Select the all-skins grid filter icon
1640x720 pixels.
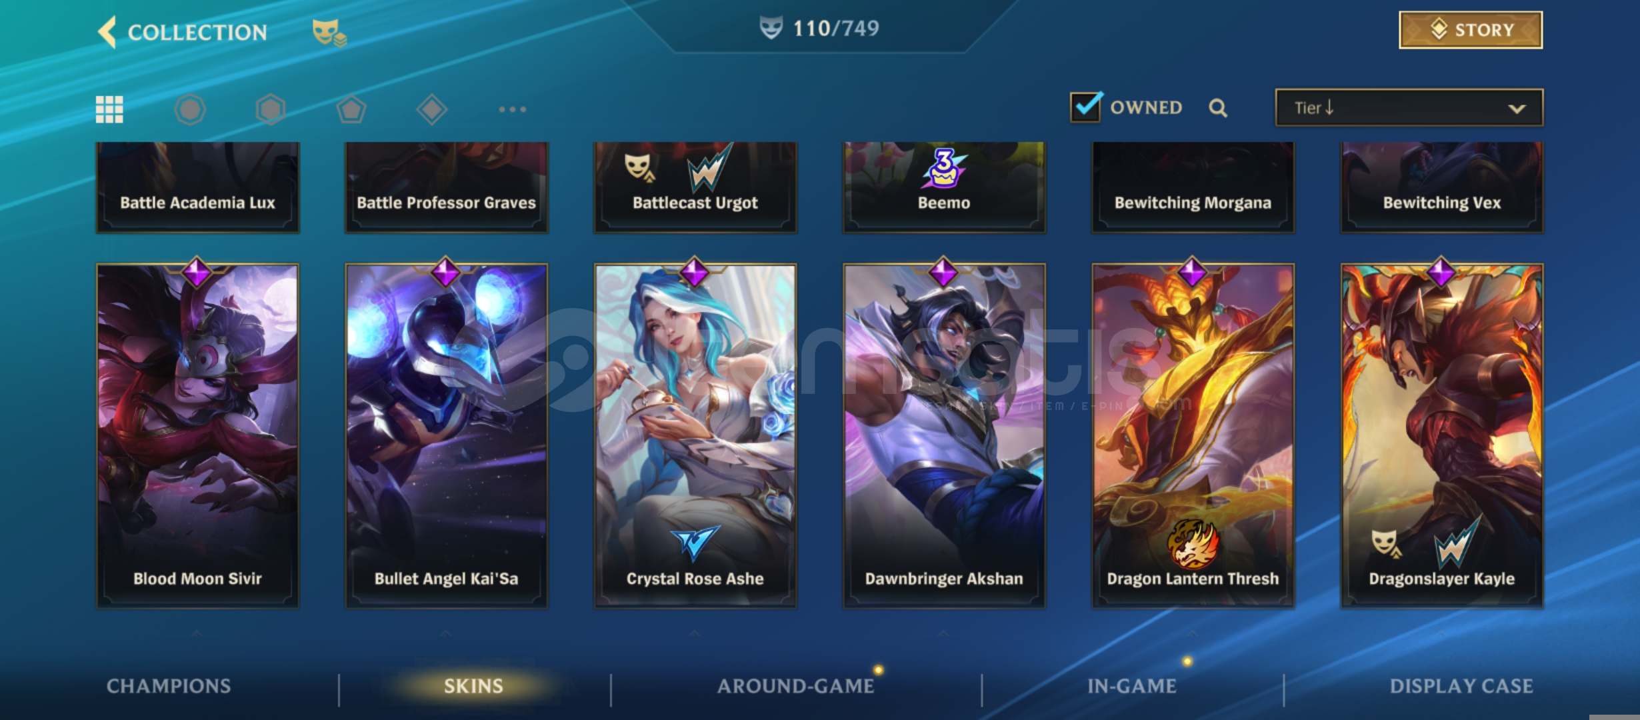109,109
